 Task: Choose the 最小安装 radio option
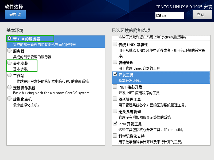click(x=9, y=63)
